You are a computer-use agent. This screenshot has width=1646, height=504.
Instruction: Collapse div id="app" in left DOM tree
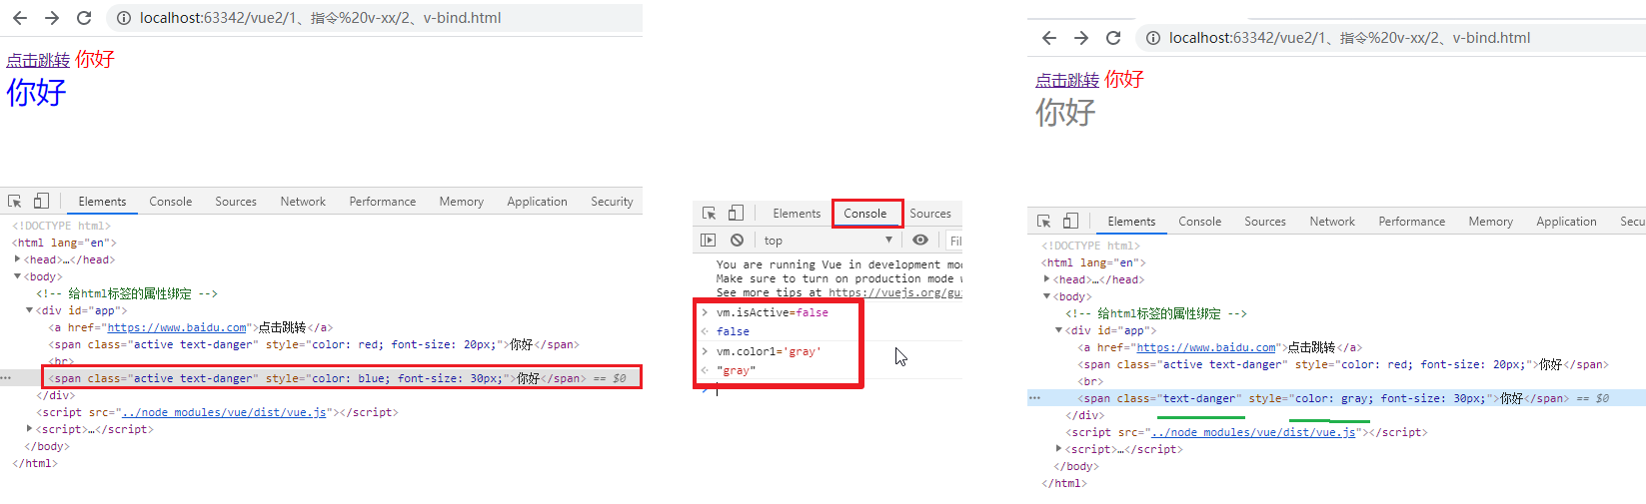click(x=29, y=310)
